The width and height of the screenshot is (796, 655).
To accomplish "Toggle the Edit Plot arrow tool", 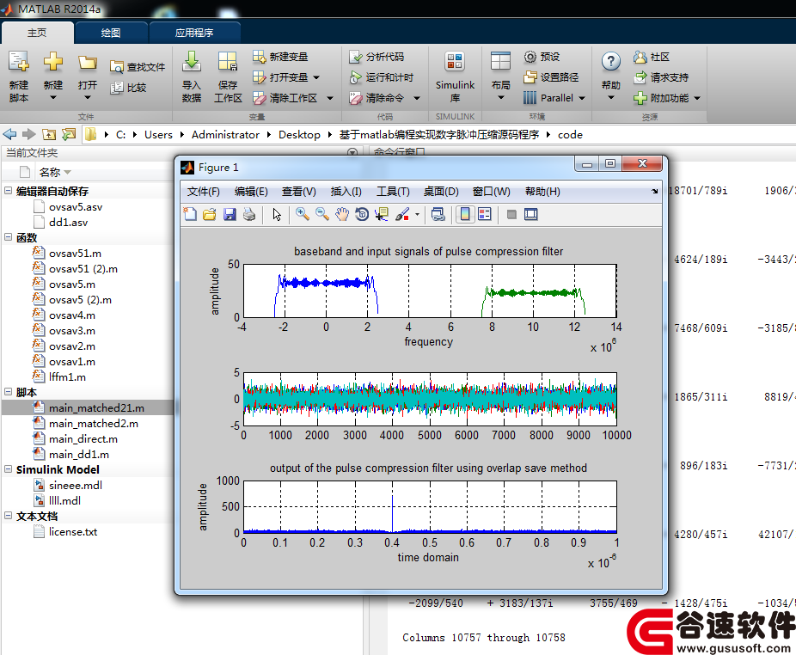I will [277, 214].
